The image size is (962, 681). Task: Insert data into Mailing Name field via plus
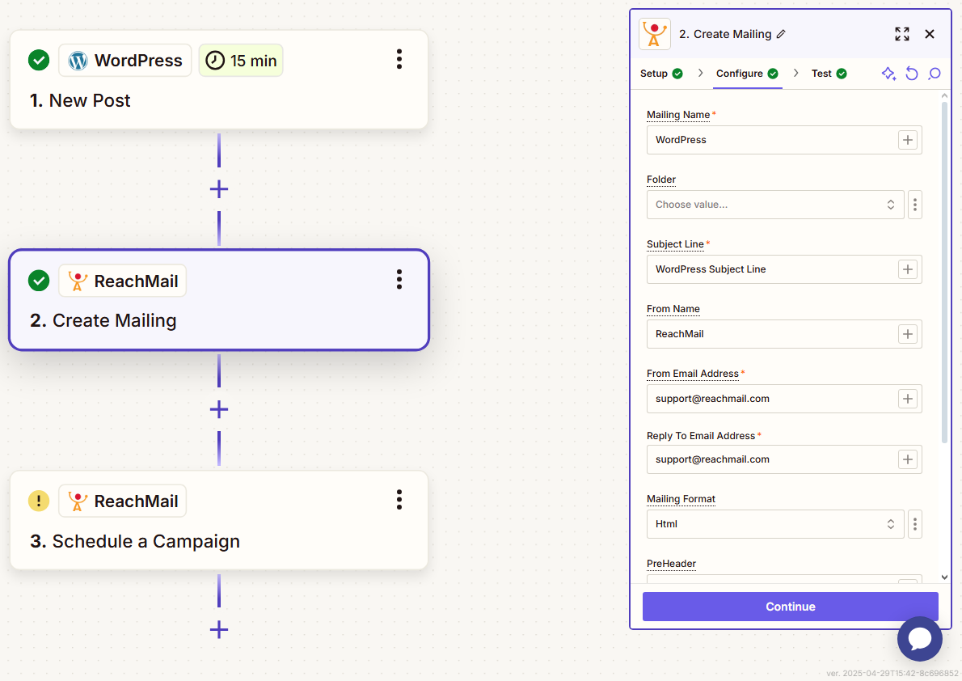tap(908, 140)
